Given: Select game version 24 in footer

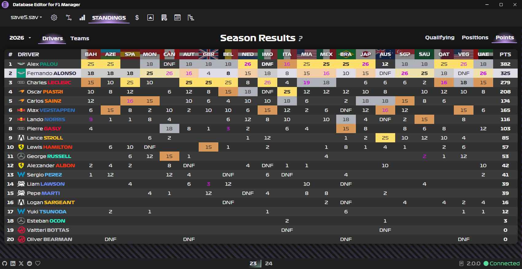Looking at the screenshot, I should (x=269, y=263).
